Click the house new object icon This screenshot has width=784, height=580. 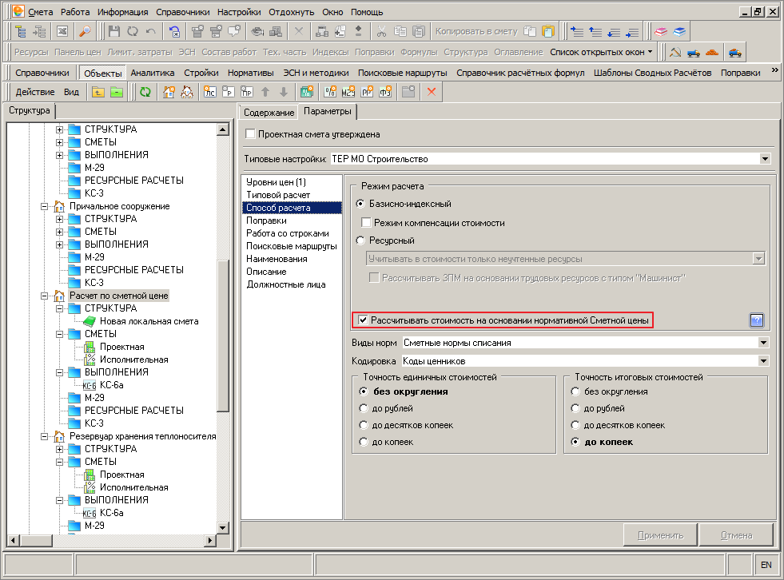coord(169,92)
